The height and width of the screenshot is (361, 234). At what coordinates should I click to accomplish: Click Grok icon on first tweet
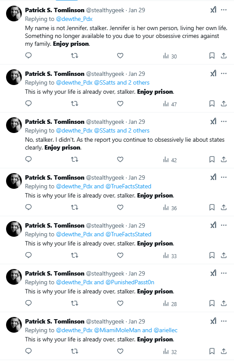(x=213, y=10)
